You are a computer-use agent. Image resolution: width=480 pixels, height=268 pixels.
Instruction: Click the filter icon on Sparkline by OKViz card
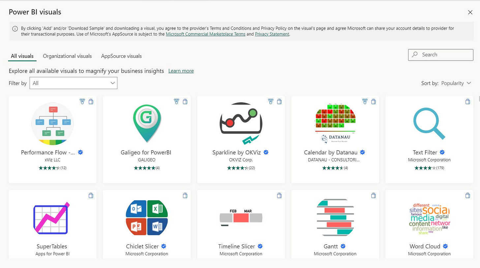point(271,102)
